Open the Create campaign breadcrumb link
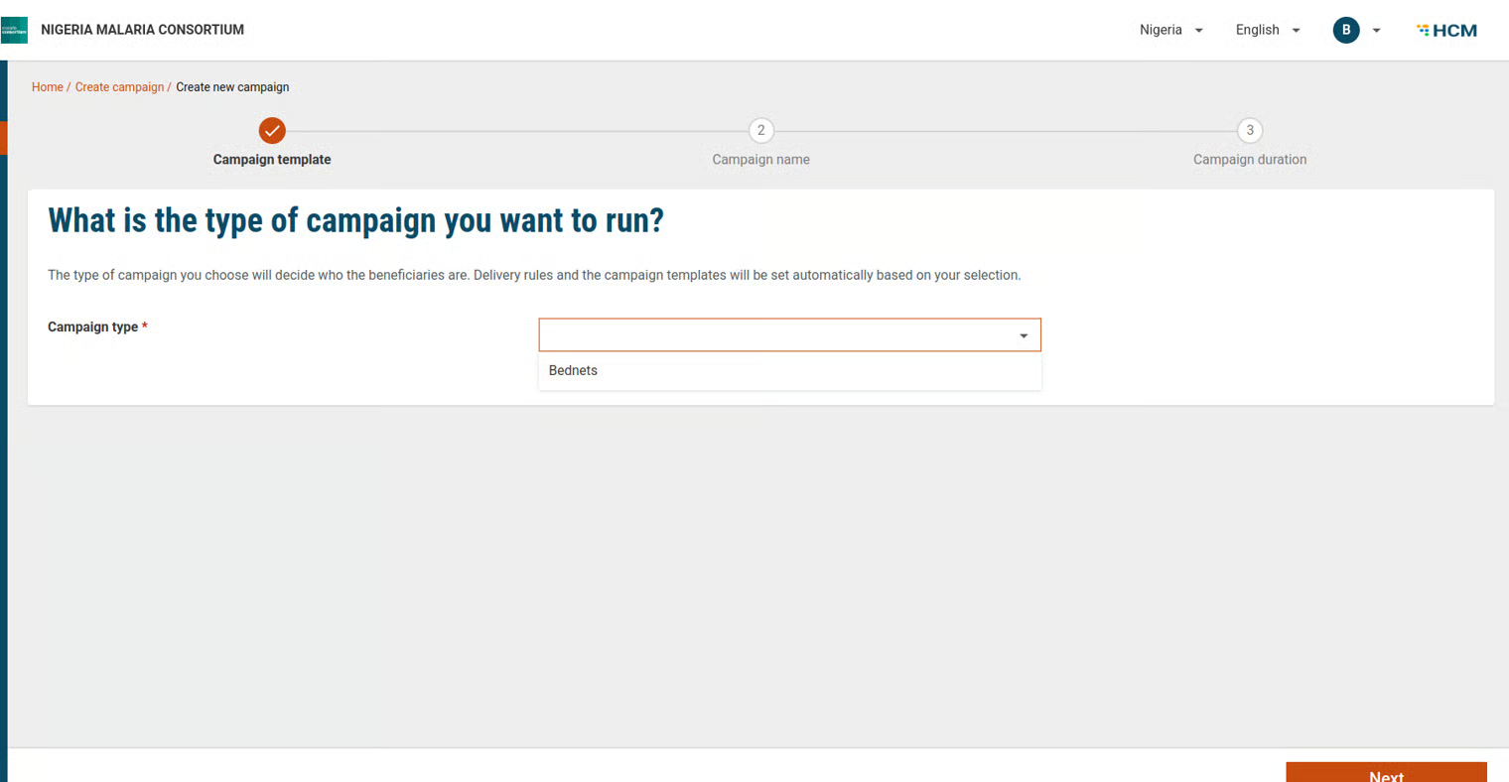1509x782 pixels. tap(119, 87)
